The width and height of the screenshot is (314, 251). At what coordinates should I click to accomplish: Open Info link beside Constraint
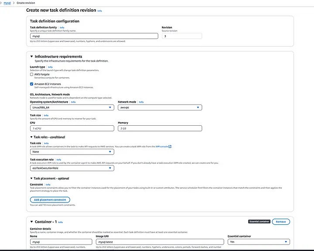tap(48, 185)
